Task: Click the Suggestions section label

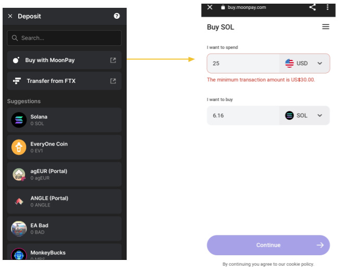Action: tap(24, 101)
